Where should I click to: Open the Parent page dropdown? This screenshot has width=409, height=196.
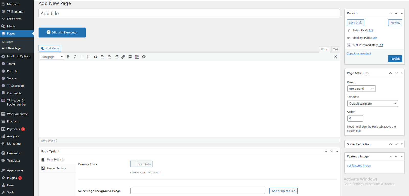[x=361, y=89]
